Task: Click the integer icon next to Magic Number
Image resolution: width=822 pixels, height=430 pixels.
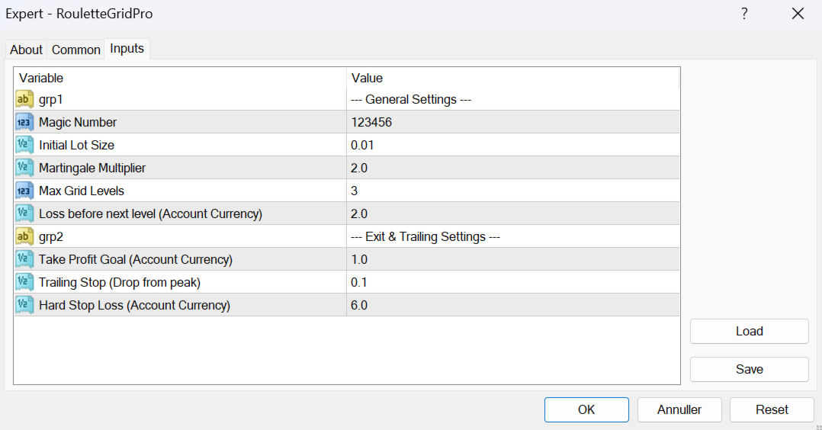Action: point(24,122)
